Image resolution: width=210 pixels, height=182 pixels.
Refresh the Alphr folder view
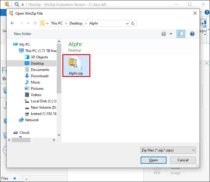tap(133, 23)
